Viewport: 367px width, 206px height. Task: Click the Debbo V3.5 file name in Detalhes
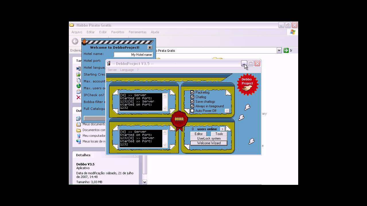tap(85, 164)
